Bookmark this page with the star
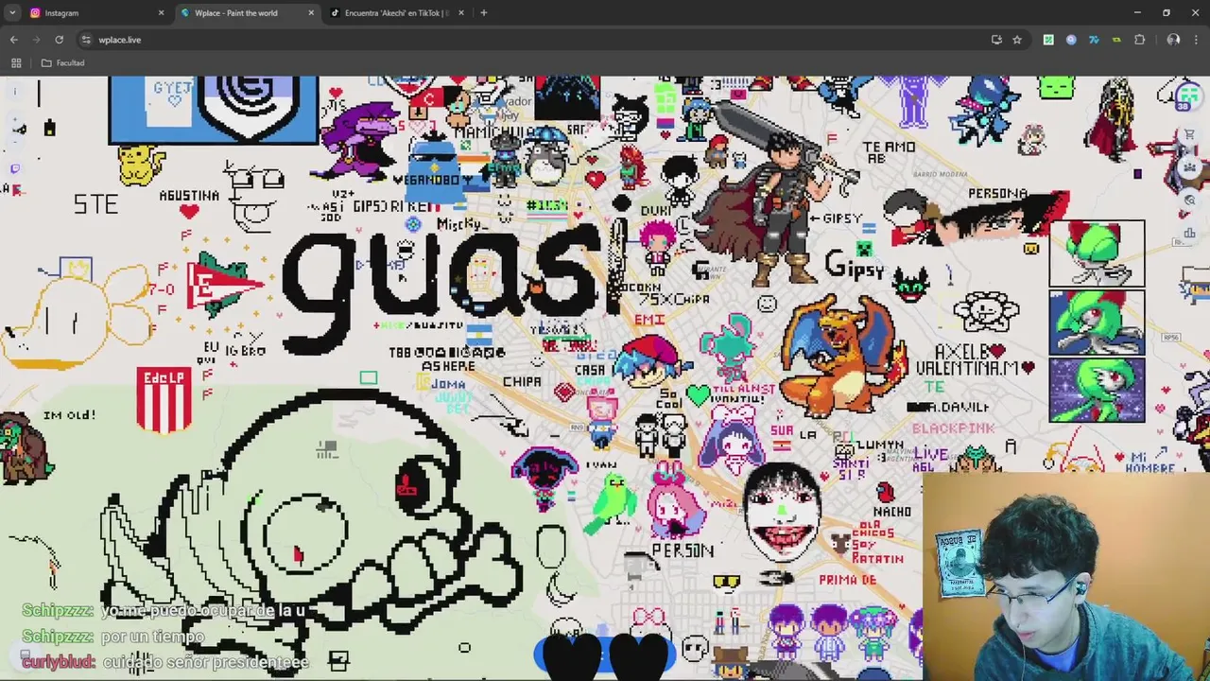 pos(1017,40)
